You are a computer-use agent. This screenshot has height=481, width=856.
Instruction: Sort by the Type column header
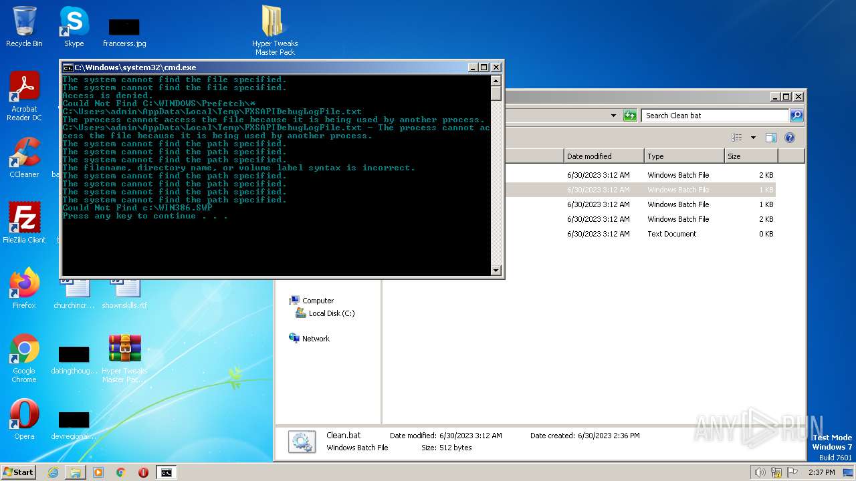click(x=684, y=156)
